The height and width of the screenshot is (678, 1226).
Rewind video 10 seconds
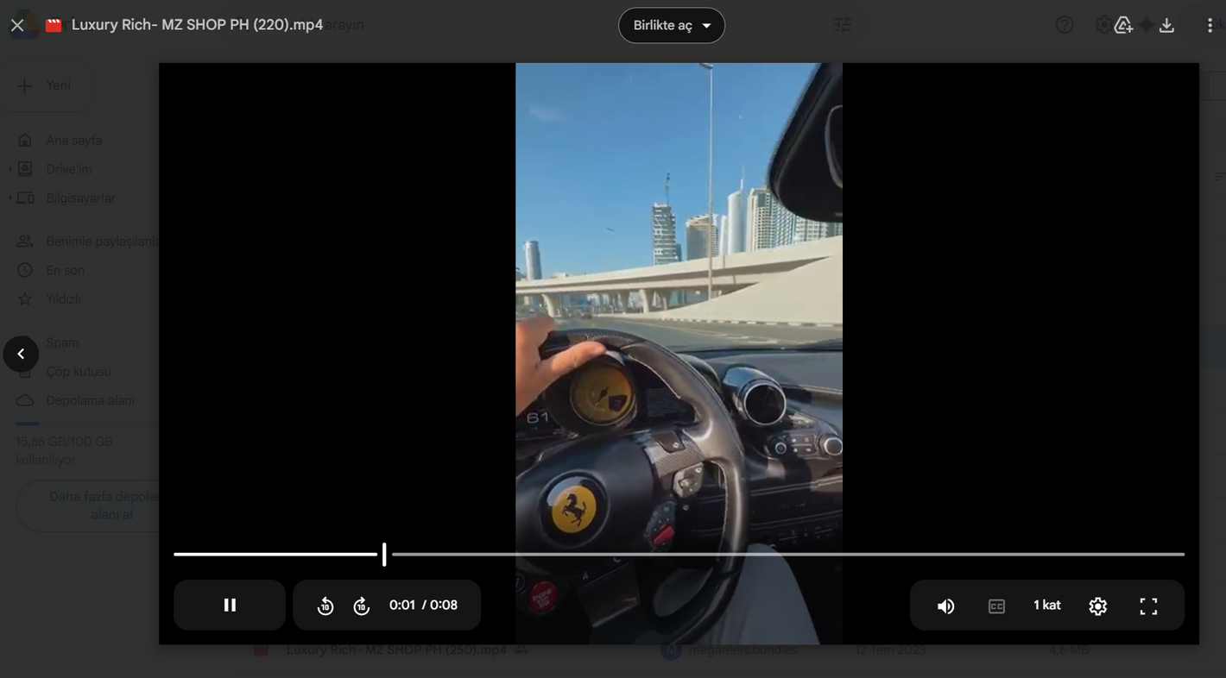[x=325, y=606]
